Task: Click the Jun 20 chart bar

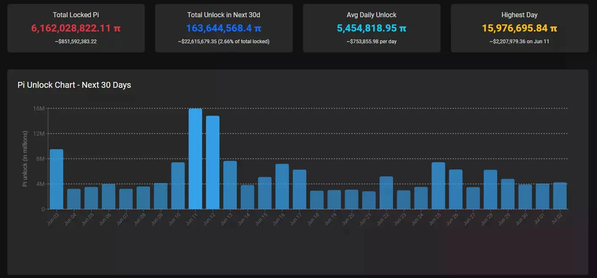Action: pyautogui.click(x=352, y=199)
